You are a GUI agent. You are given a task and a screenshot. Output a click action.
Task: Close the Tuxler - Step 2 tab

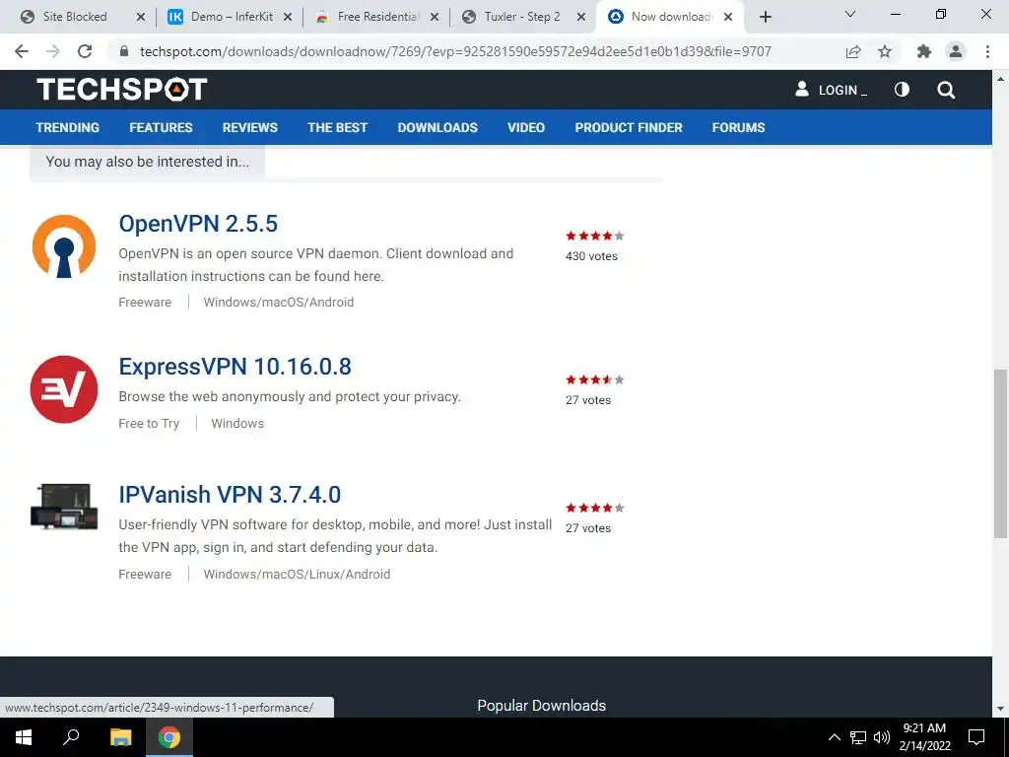(581, 17)
